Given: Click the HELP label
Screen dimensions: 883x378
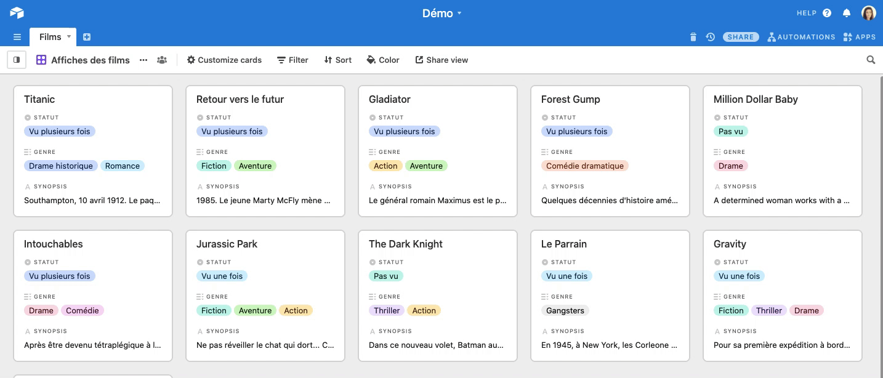Looking at the screenshot, I should coord(806,13).
